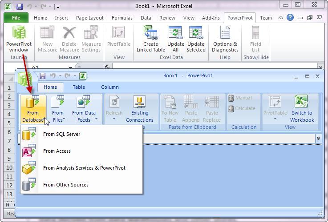This screenshot has height=222, width=328.
Task: Click Switch to Workbook button
Action: [x=302, y=109]
